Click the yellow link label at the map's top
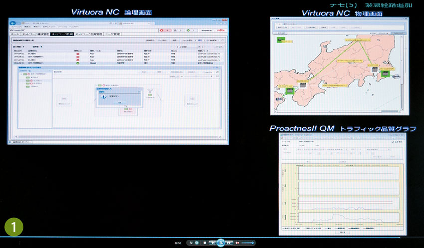Viewport: 424px width, 248px height. (x=358, y=40)
